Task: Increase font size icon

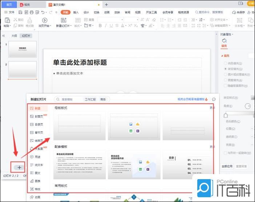Action: click(142, 20)
